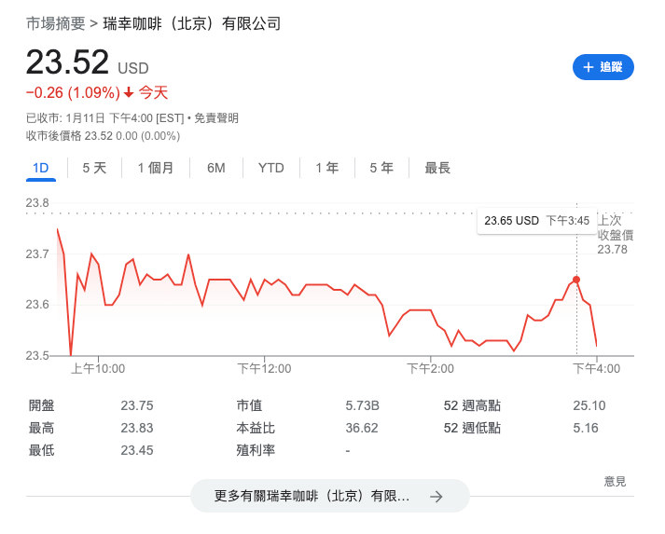Click the 瑞幸咖啡（北京）有限公司 title

click(192, 23)
